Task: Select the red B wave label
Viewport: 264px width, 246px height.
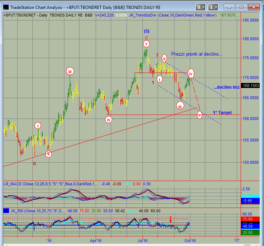Action: click(x=35, y=164)
